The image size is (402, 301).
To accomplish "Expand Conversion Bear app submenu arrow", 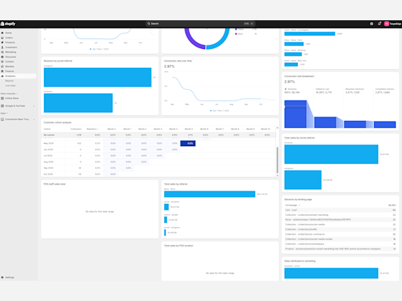I will point(34,119).
